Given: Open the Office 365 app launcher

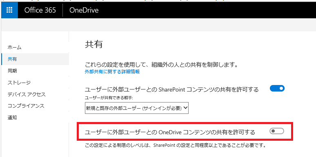Looking at the screenshot, I should [x=9, y=10].
